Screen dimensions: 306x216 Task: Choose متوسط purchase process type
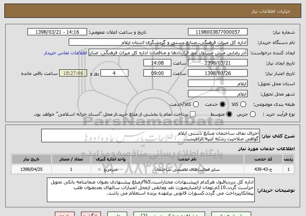229,114
